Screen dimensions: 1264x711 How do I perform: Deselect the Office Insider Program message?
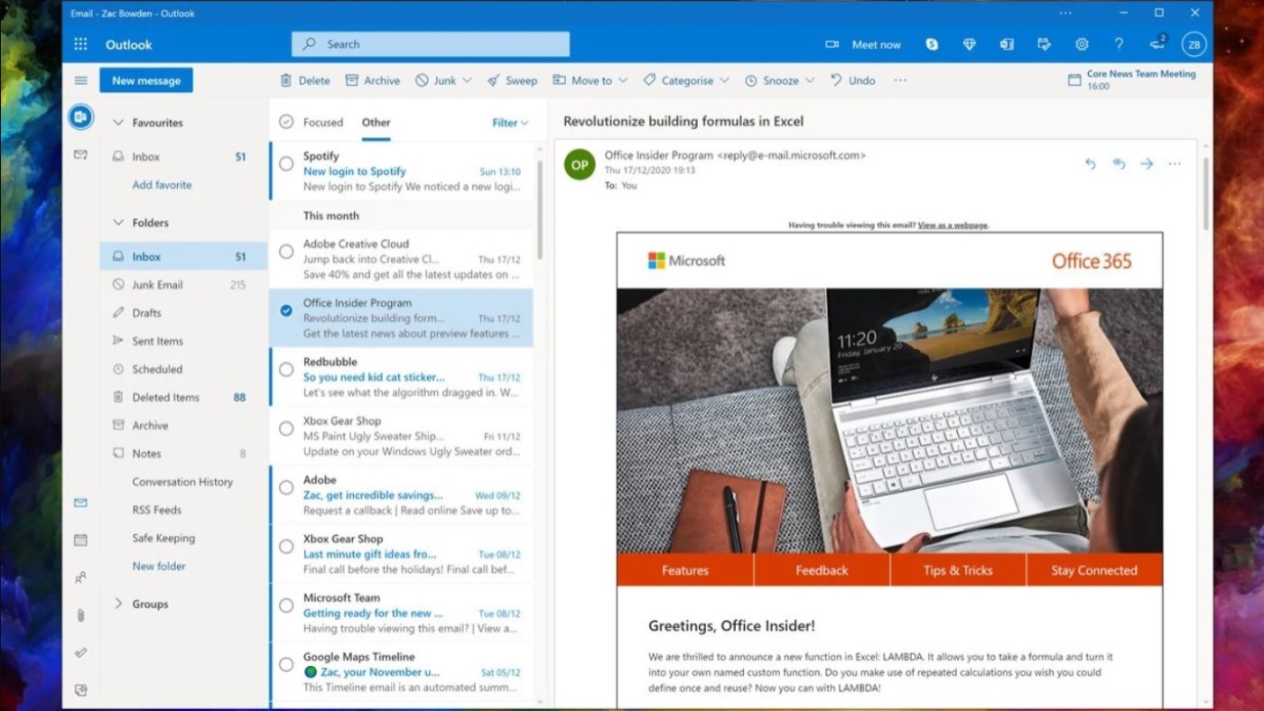[286, 310]
